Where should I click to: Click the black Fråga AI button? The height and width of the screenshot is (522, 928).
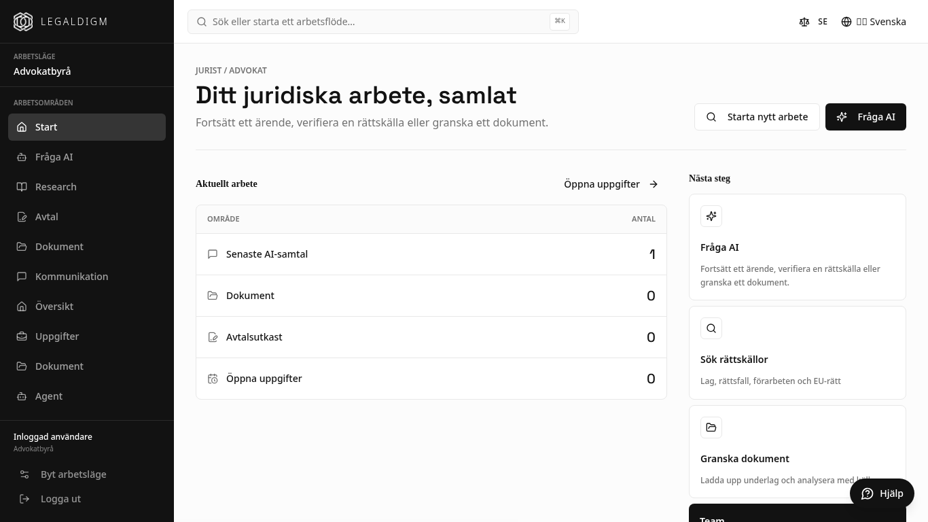point(865,117)
